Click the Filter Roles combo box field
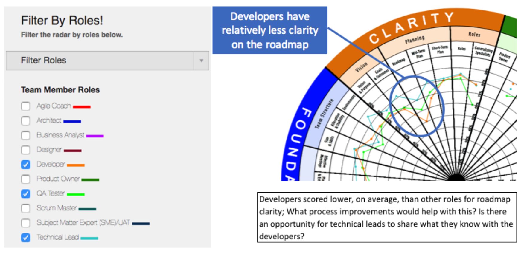 (x=107, y=61)
